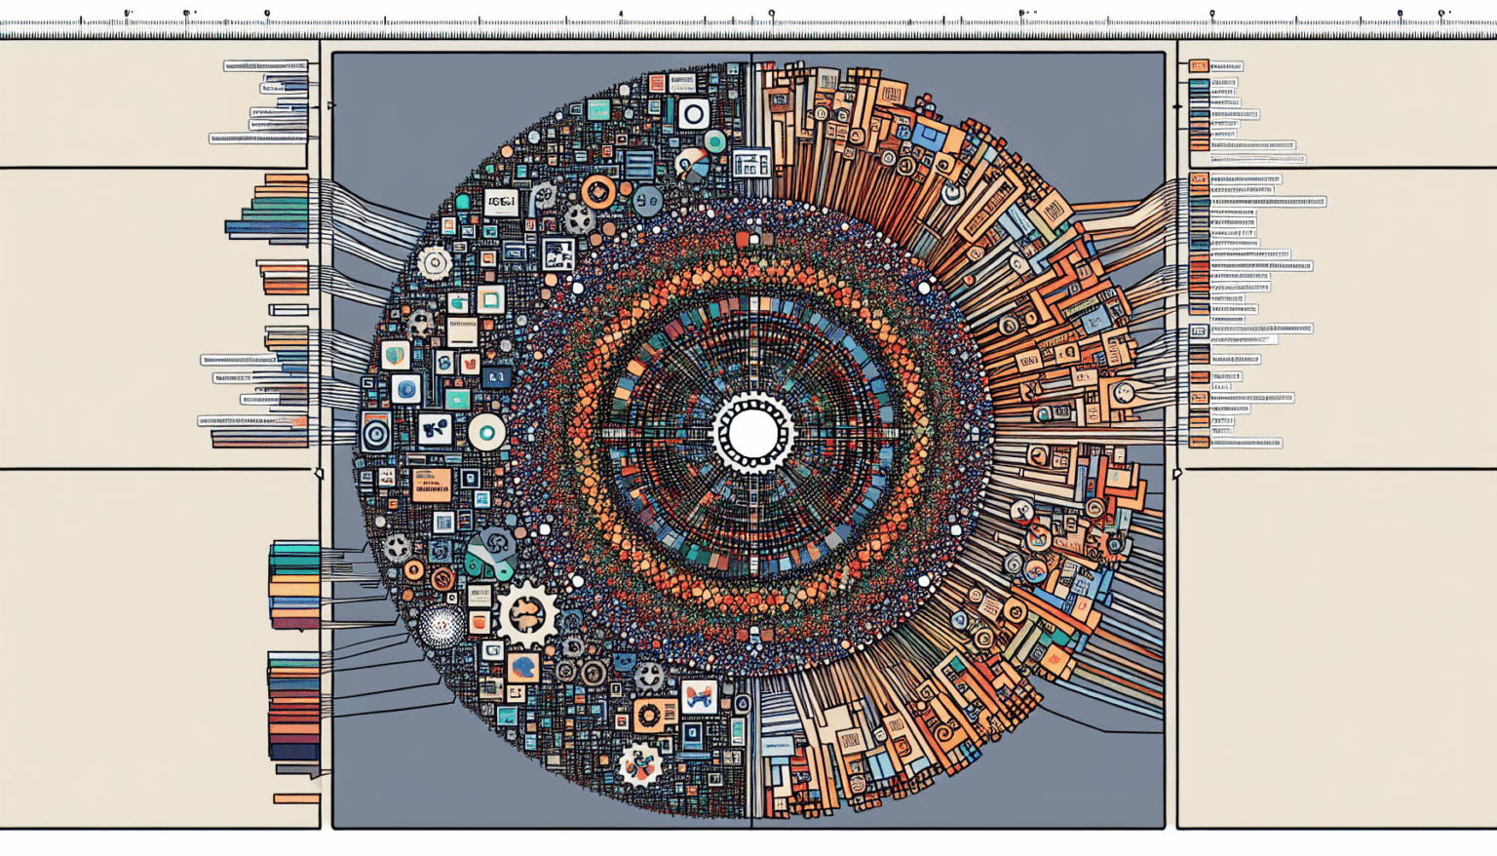Pick the teal bar in lower-left legend
1497x856 pixels.
294,550
